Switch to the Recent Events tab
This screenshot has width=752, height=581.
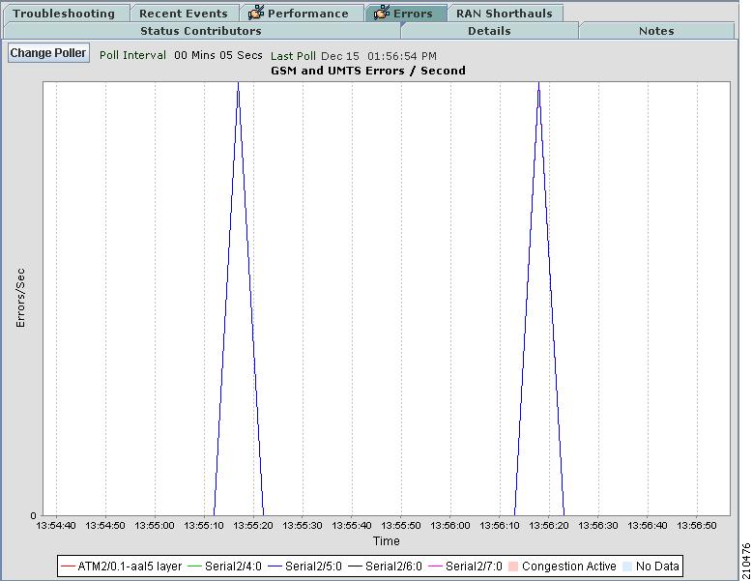(184, 14)
